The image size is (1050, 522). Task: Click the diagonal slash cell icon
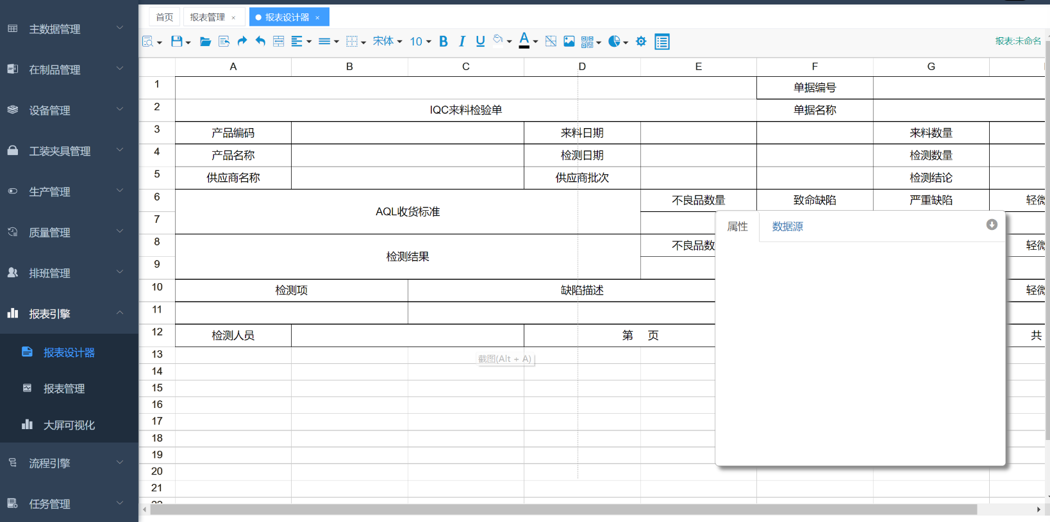coord(550,42)
